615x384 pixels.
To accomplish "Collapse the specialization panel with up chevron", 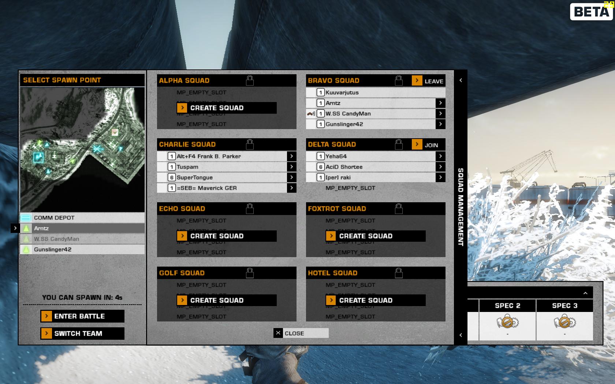I will pos(585,293).
